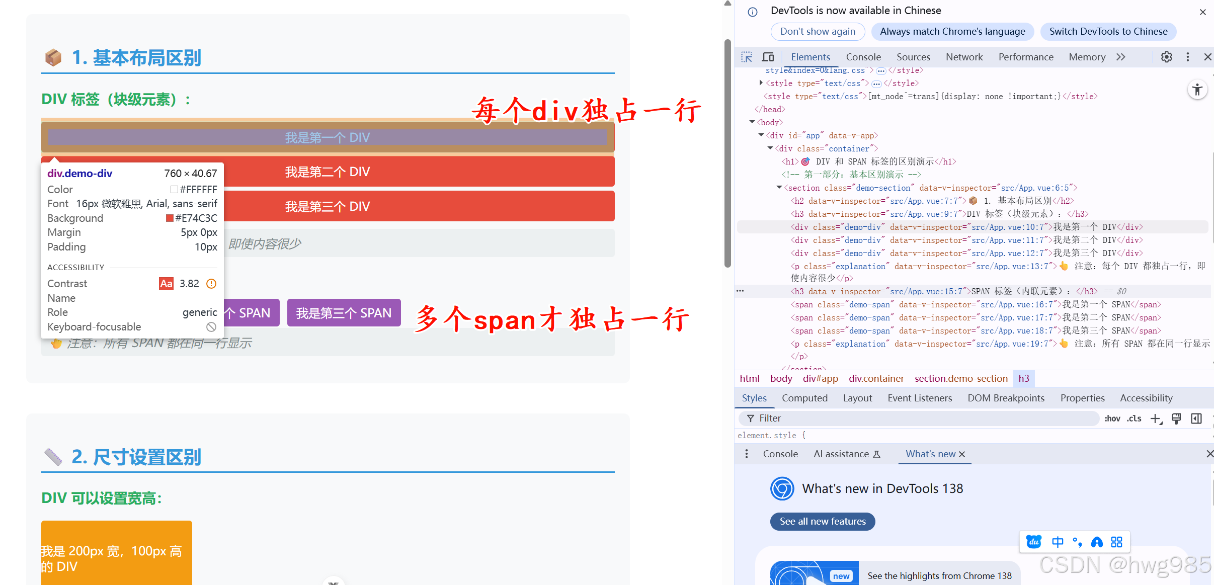Click the filter funnel icon
Image resolution: width=1214 pixels, height=585 pixels.
pyautogui.click(x=751, y=419)
